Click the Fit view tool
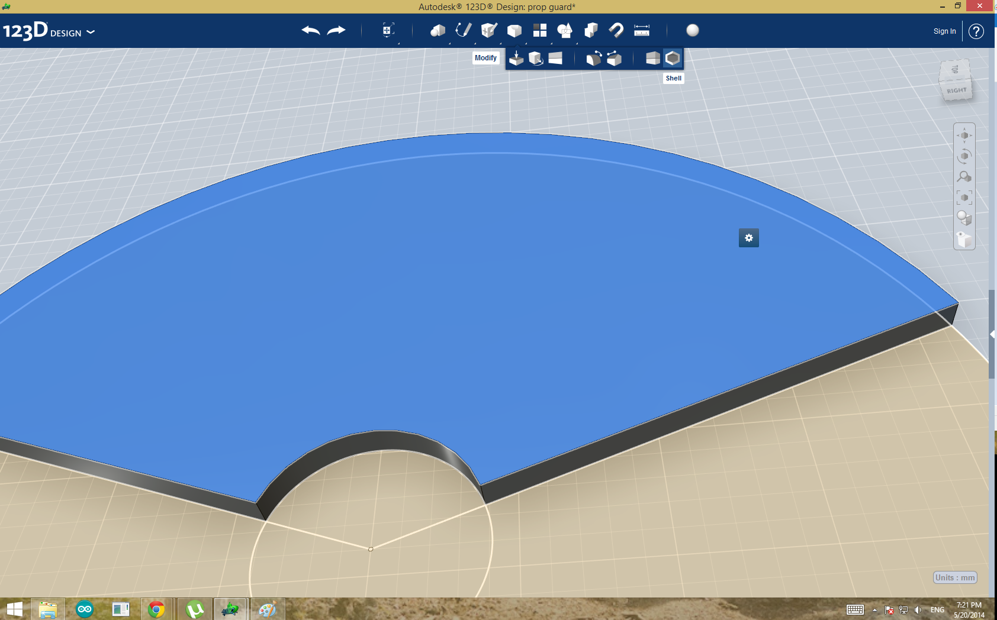997x620 pixels. point(964,198)
